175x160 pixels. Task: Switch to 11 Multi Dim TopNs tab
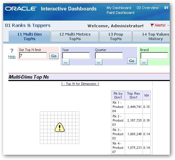[29, 36]
